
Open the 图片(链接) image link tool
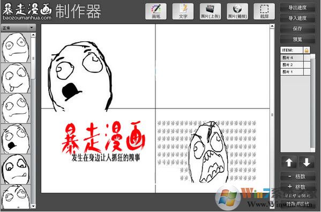(x=237, y=11)
